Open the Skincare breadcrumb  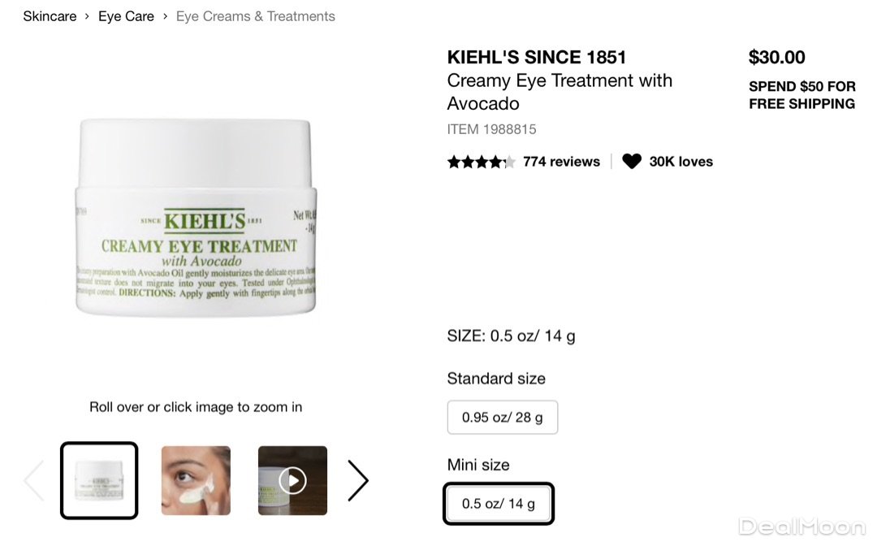coord(50,16)
